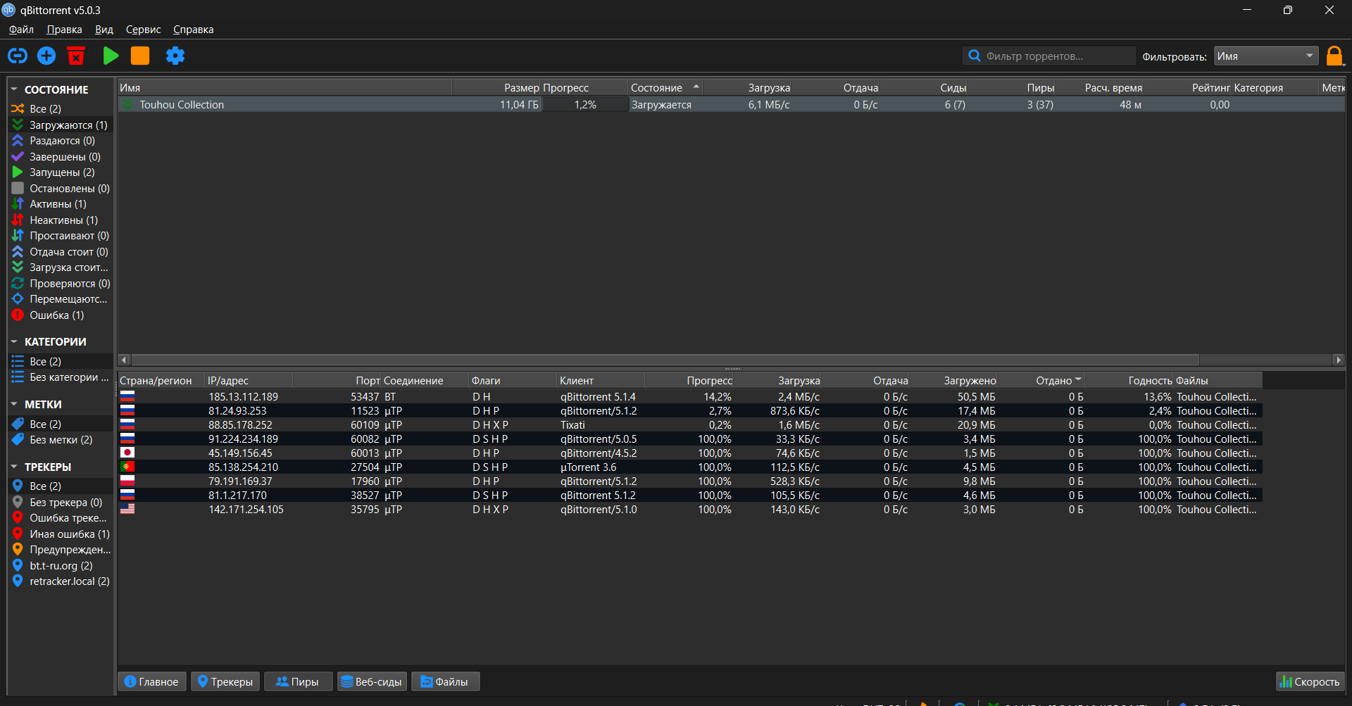
Task: Select the Раздаются (0) status filter
Action: (60, 141)
